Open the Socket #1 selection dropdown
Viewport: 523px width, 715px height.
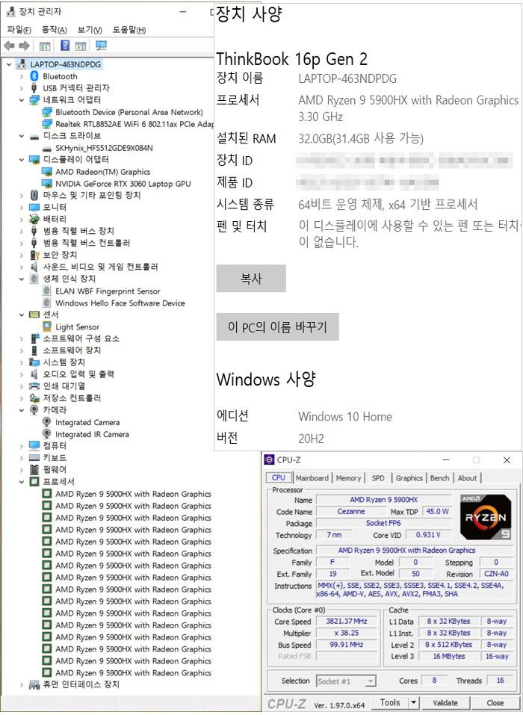coord(370,681)
